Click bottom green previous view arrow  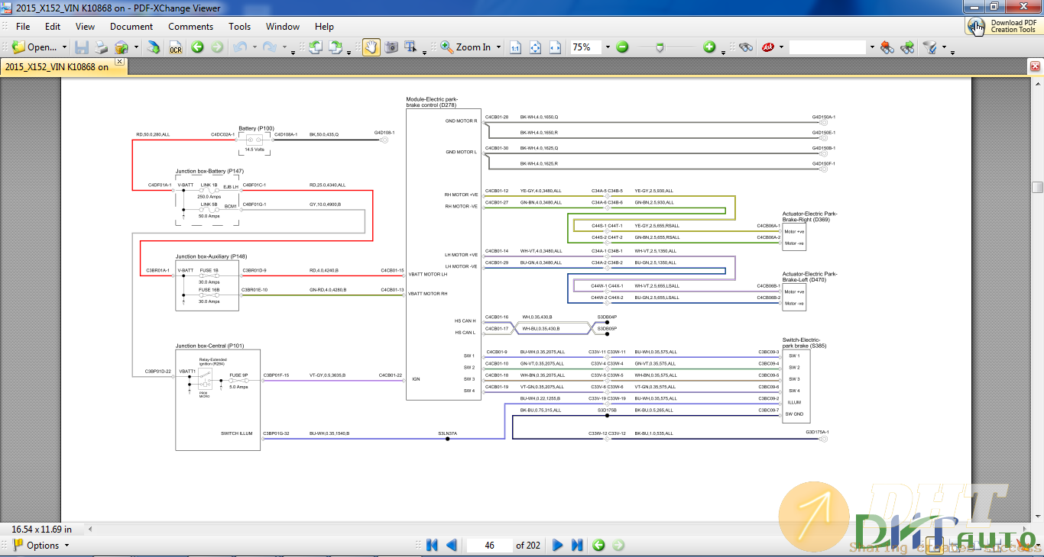(598, 545)
